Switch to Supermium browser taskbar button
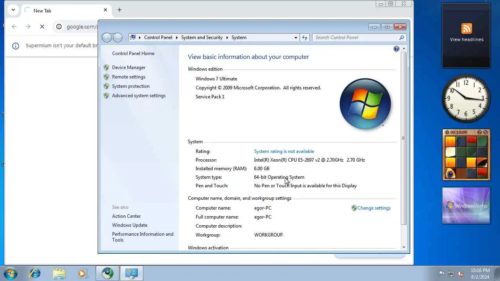 pos(107,274)
